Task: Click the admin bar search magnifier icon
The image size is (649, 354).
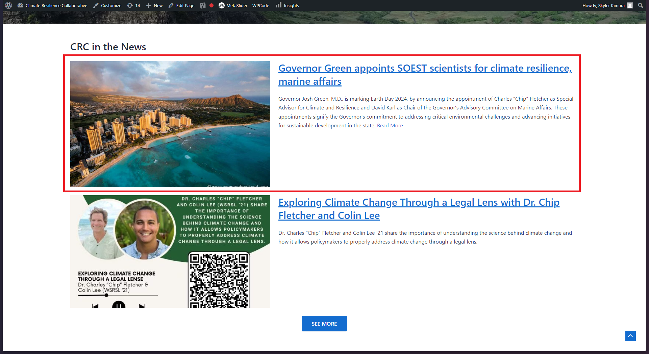Action: (640, 5)
